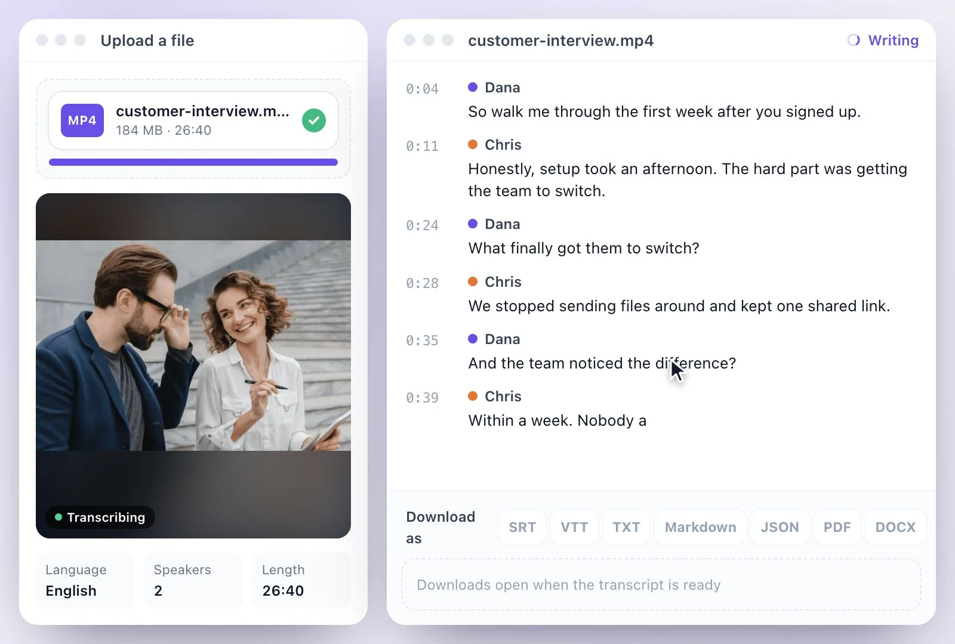Jump to the 0:11 timestamp

coord(422,146)
